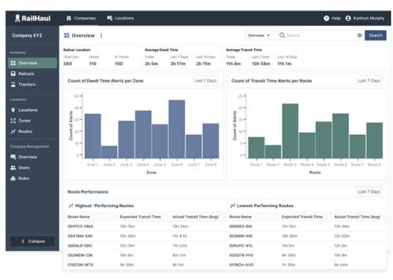Click the Collapse chevron arrow
The image size is (393, 280).
pyautogui.click(x=23, y=241)
